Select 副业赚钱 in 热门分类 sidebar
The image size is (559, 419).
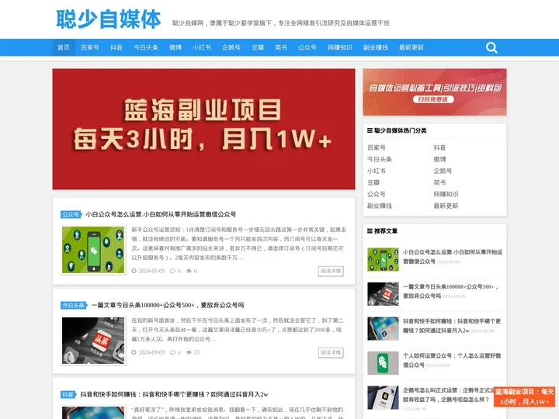point(380,206)
